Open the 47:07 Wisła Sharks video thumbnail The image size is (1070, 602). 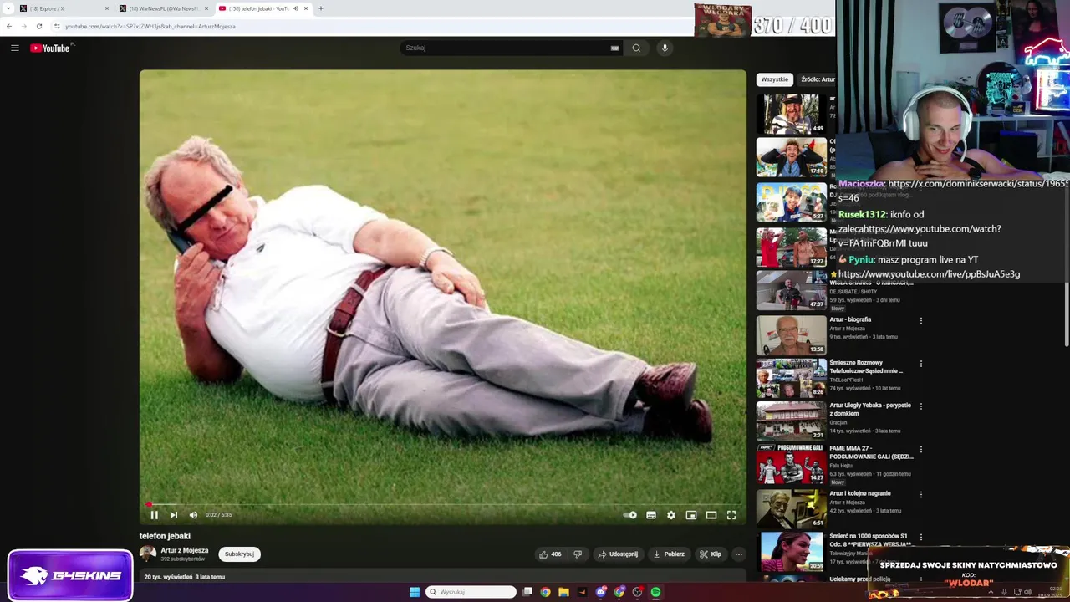coord(791,290)
